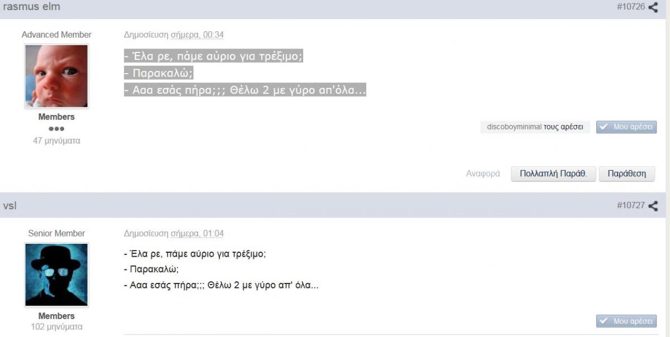This screenshot has width=670, height=337.
Task: View the discoboyminimal profile in likes bar
Action: point(514,127)
